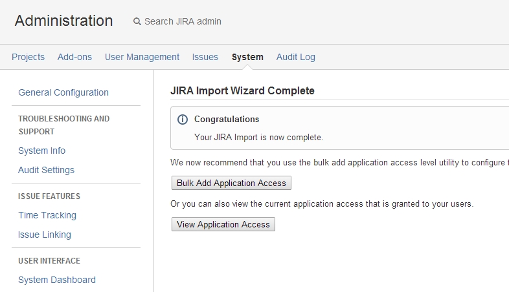
Task: Open the Issues tab
Action: click(x=205, y=57)
